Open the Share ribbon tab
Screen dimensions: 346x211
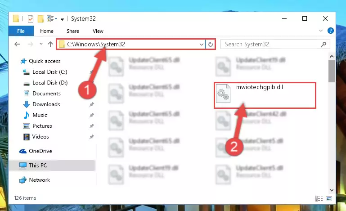(x=73, y=31)
